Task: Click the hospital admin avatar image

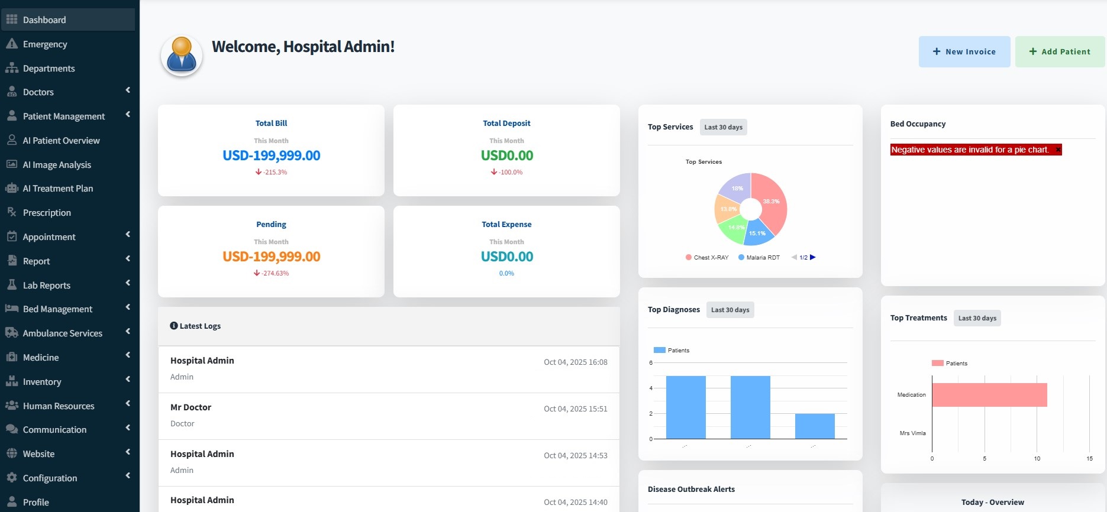Action: 182,56
